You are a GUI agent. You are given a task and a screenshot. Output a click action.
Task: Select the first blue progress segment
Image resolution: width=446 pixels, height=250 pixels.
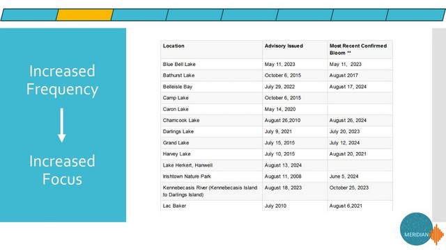click(29, 15)
